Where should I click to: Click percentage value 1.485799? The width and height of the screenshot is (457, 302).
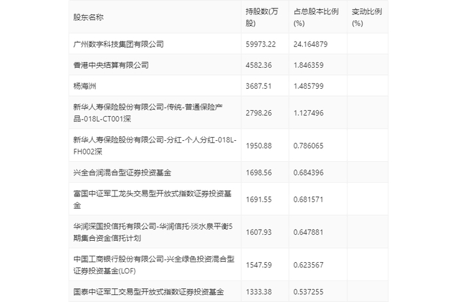click(x=308, y=86)
